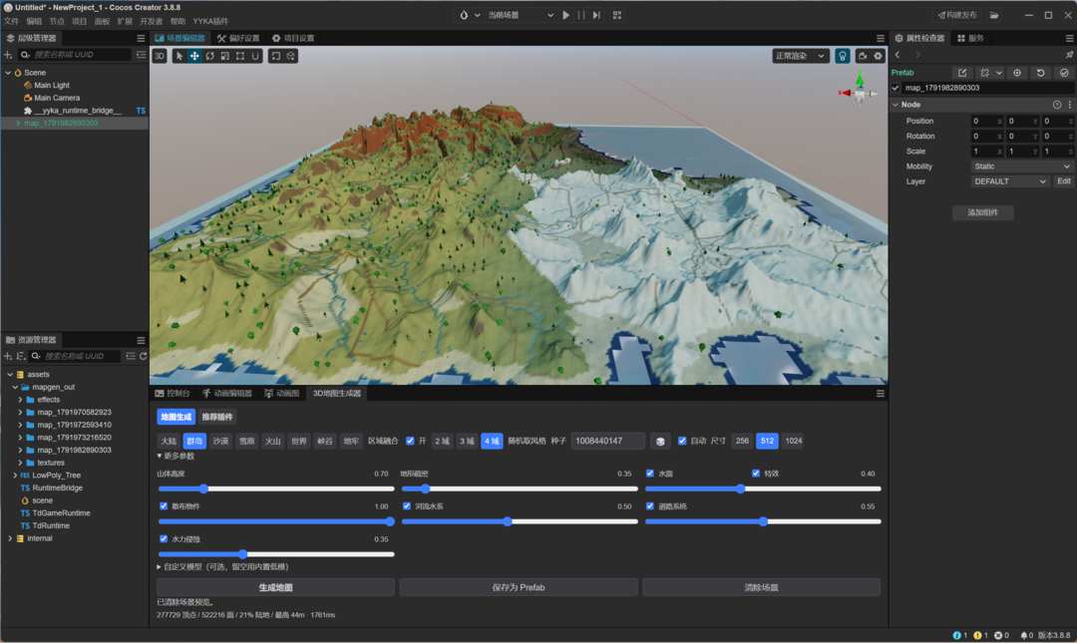This screenshot has height=643, width=1077.
Task: Click the refresh icon in assets panel
Action: point(143,356)
